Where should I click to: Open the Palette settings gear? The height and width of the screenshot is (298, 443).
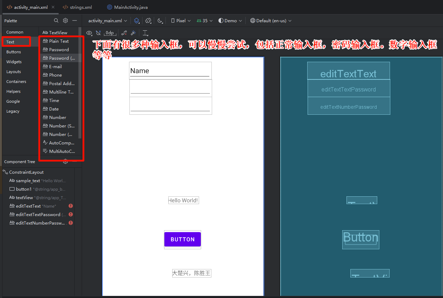click(65, 21)
